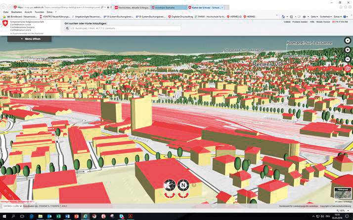Click the volume icon in system tray

[x=322, y=217]
